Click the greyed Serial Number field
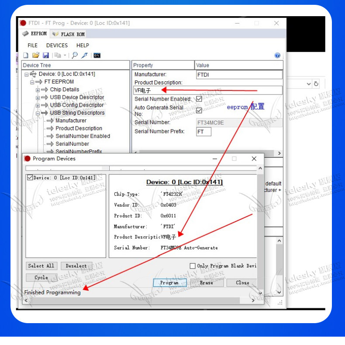This screenshot has width=345, height=345. coord(239,123)
